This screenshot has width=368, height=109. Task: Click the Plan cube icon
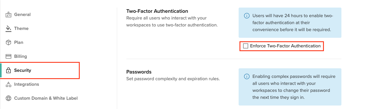click(x=8, y=42)
